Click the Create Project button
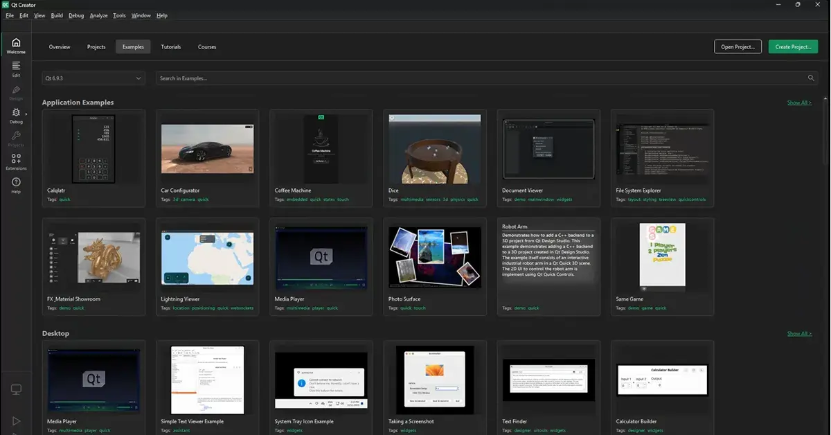This screenshot has height=435, width=831. click(x=793, y=47)
